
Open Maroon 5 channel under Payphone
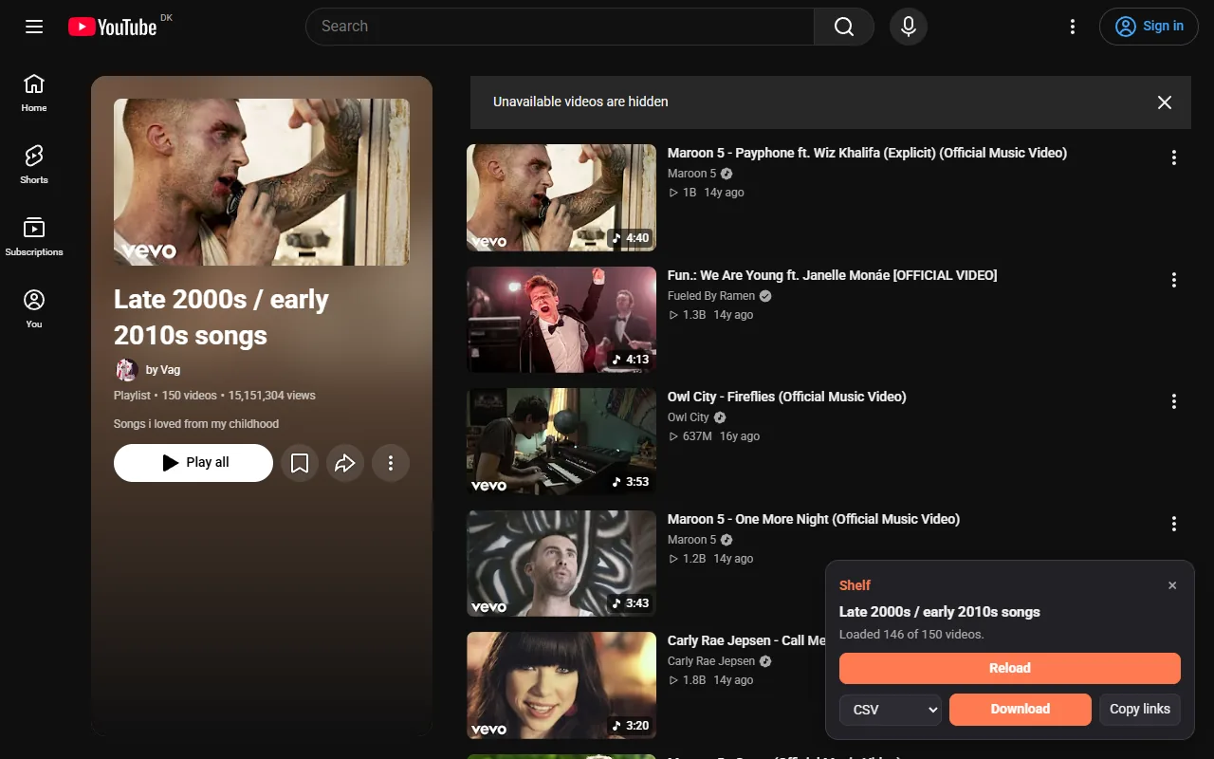click(x=692, y=174)
